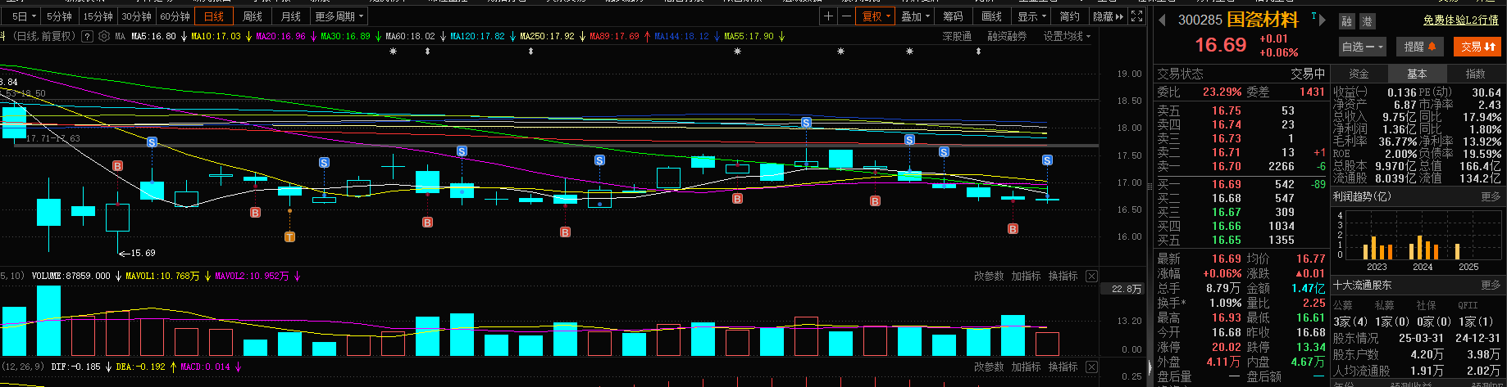The width and height of the screenshot is (1507, 387).
Task: Switch to 30分钟 period tab
Action: tap(136, 16)
